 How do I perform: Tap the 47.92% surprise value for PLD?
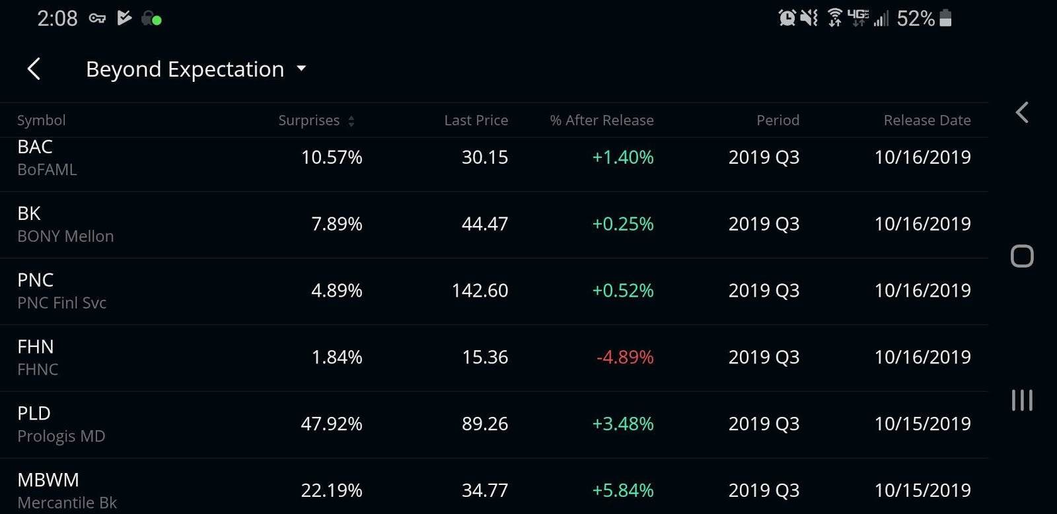[332, 424]
